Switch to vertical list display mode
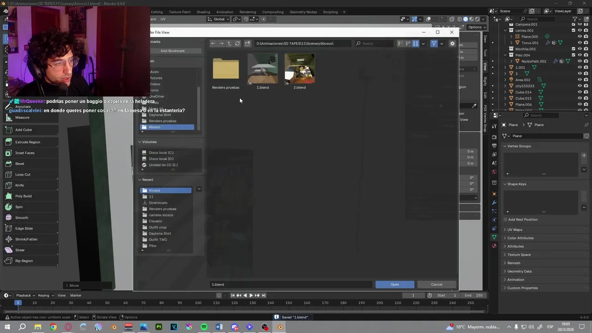This screenshot has width=592, height=333. [400, 43]
